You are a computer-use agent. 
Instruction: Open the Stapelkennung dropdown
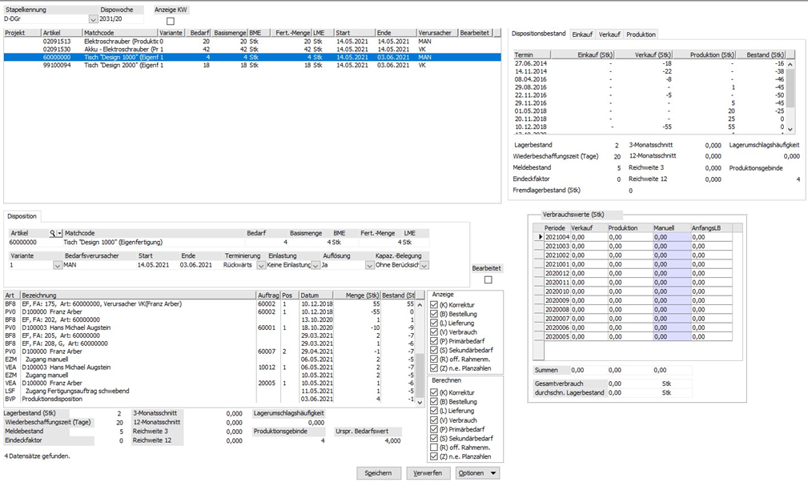[x=93, y=19]
